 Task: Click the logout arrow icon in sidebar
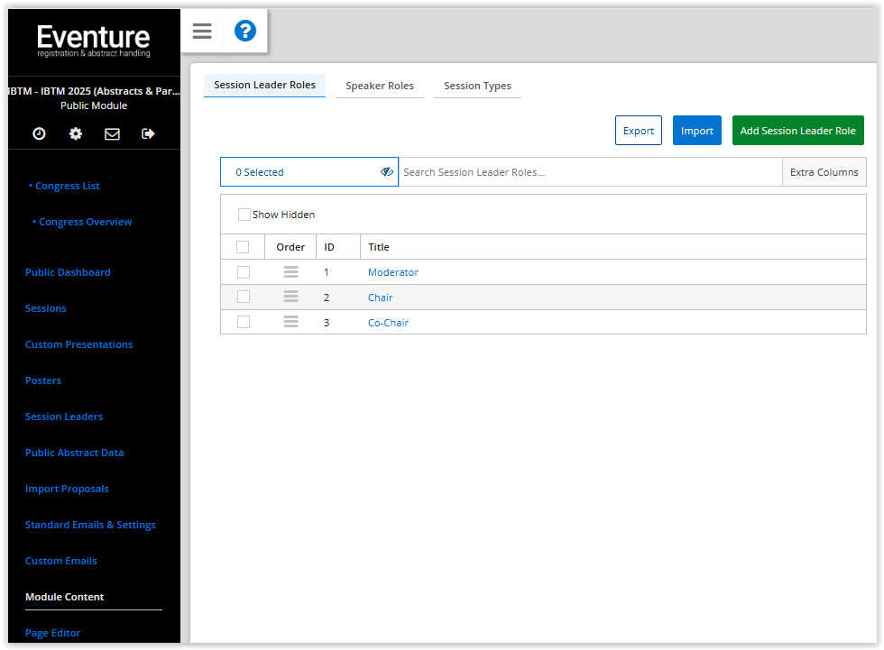148,133
